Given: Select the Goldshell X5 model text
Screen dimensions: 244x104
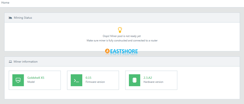Looking at the screenshot, I should coord(36,78).
